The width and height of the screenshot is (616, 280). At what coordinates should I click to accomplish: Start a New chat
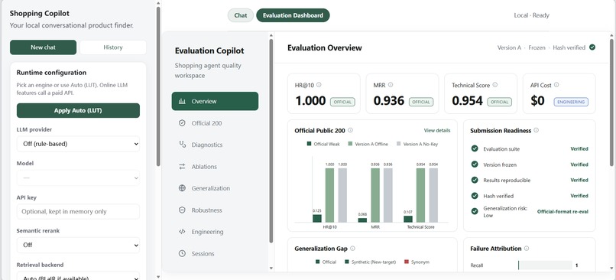pos(44,47)
